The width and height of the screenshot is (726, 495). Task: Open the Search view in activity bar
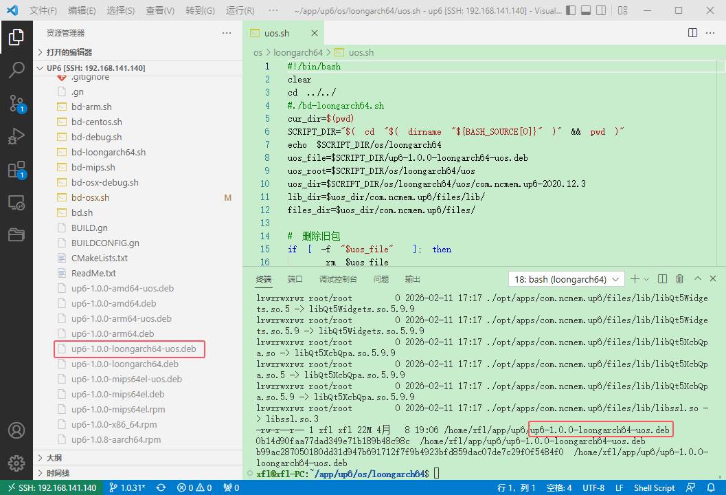[16, 69]
